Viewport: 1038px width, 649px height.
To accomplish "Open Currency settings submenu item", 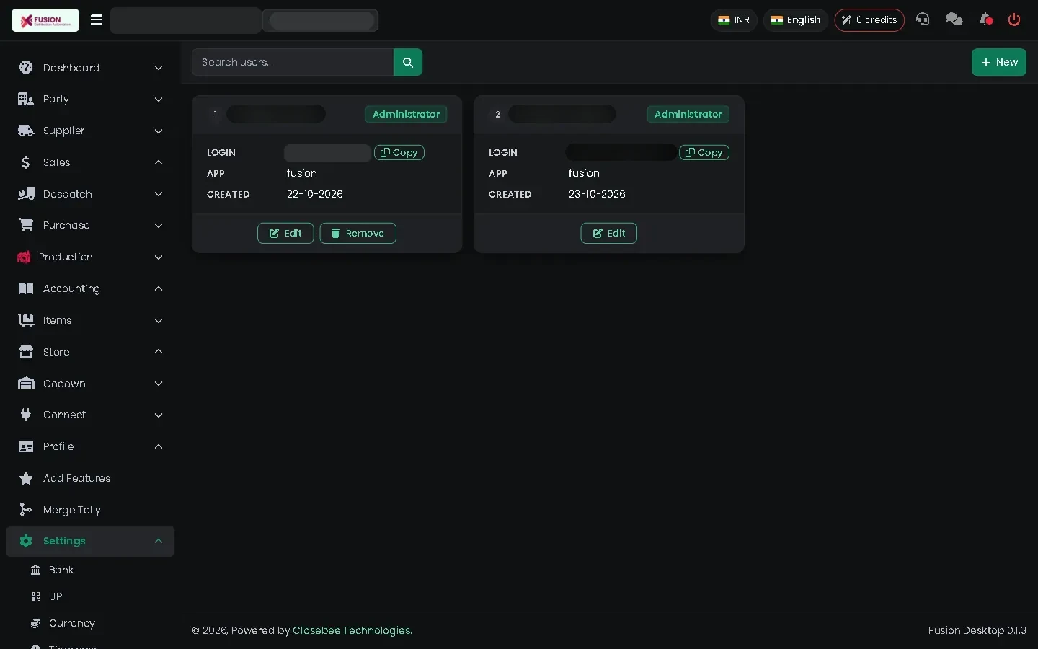I will (71, 623).
